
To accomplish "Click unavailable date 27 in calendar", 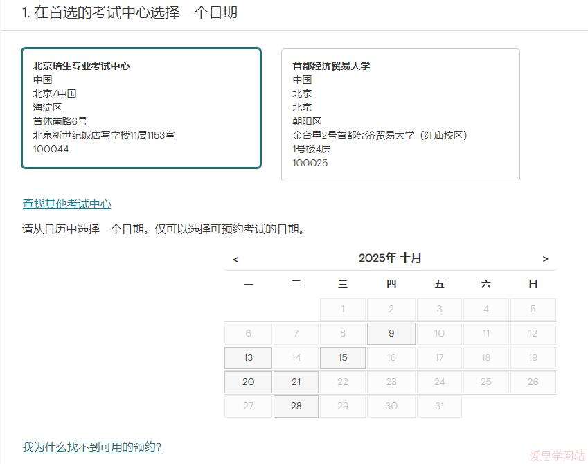I will click(248, 407).
